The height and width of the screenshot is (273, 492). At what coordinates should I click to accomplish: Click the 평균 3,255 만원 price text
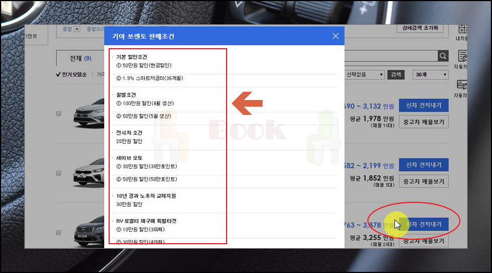[x=372, y=238]
